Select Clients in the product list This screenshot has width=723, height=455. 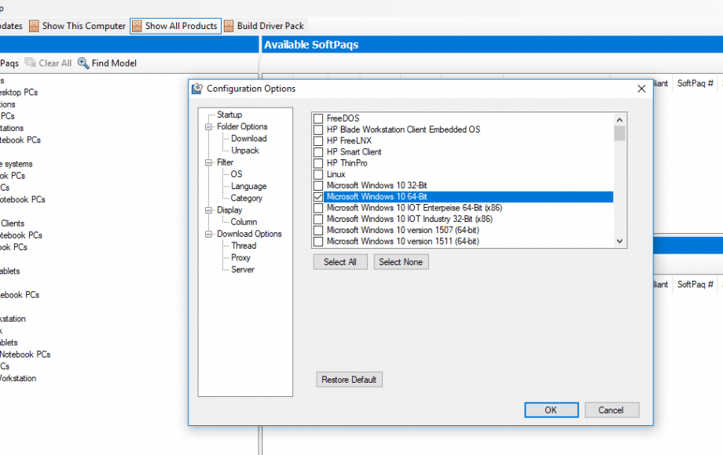click(13, 223)
